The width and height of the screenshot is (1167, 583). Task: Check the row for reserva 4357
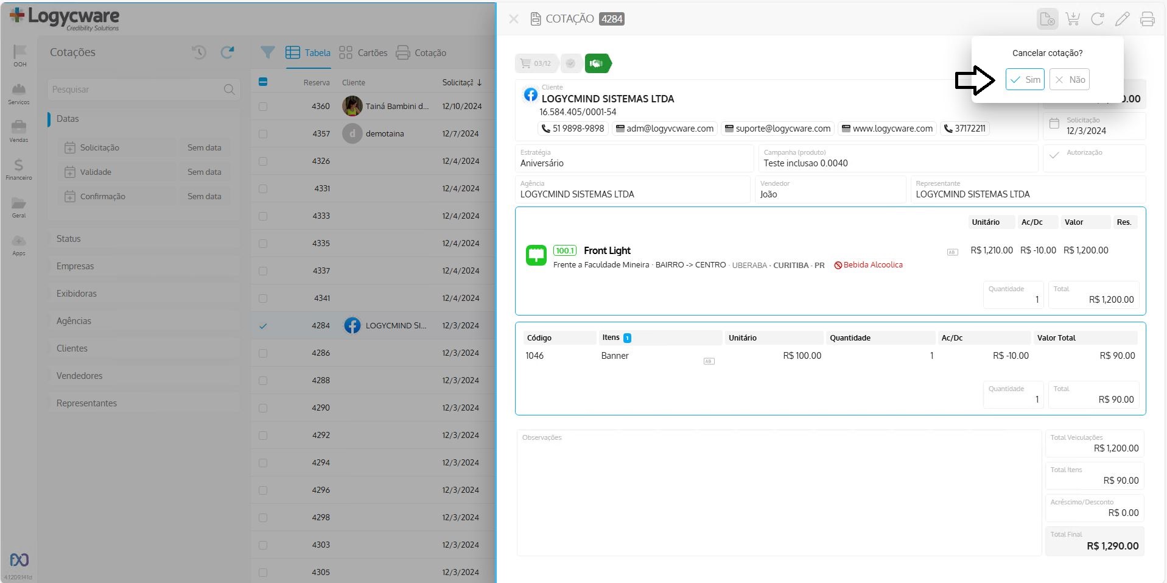point(263,133)
